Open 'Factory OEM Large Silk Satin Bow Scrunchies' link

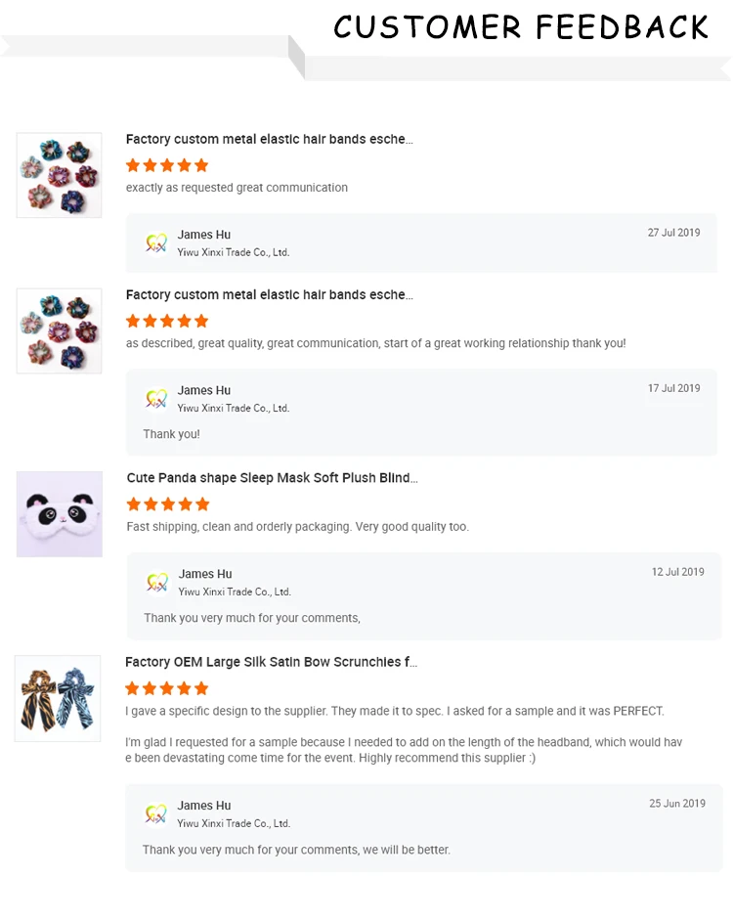tap(271, 662)
